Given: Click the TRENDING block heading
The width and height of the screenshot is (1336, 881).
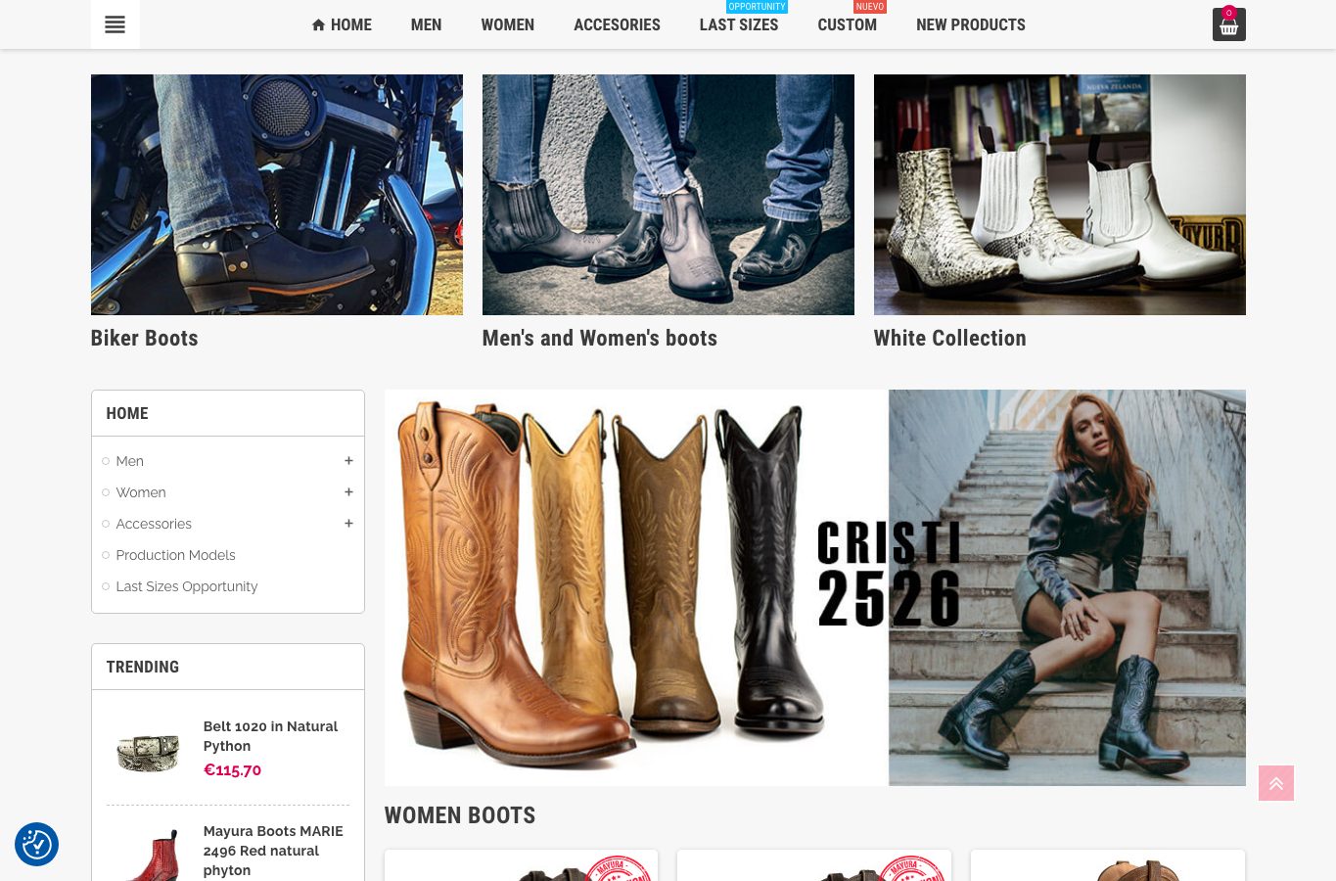Looking at the screenshot, I should click(x=143, y=667).
